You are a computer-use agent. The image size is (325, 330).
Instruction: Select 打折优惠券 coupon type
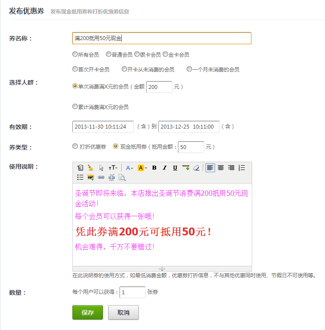(x=75, y=146)
